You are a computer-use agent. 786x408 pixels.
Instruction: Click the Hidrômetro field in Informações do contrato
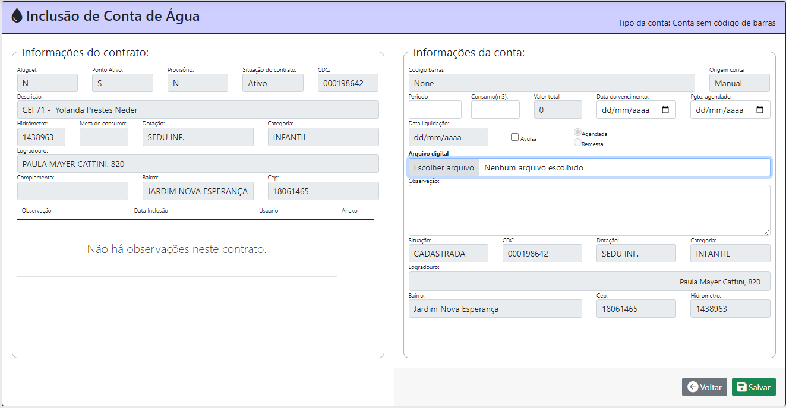coord(41,137)
